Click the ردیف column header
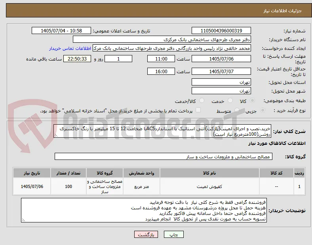 (x=299, y=173)
